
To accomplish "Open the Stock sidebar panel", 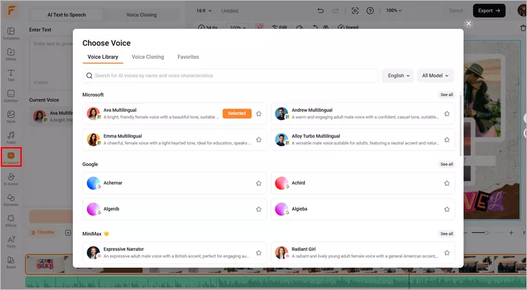I will (x=11, y=117).
